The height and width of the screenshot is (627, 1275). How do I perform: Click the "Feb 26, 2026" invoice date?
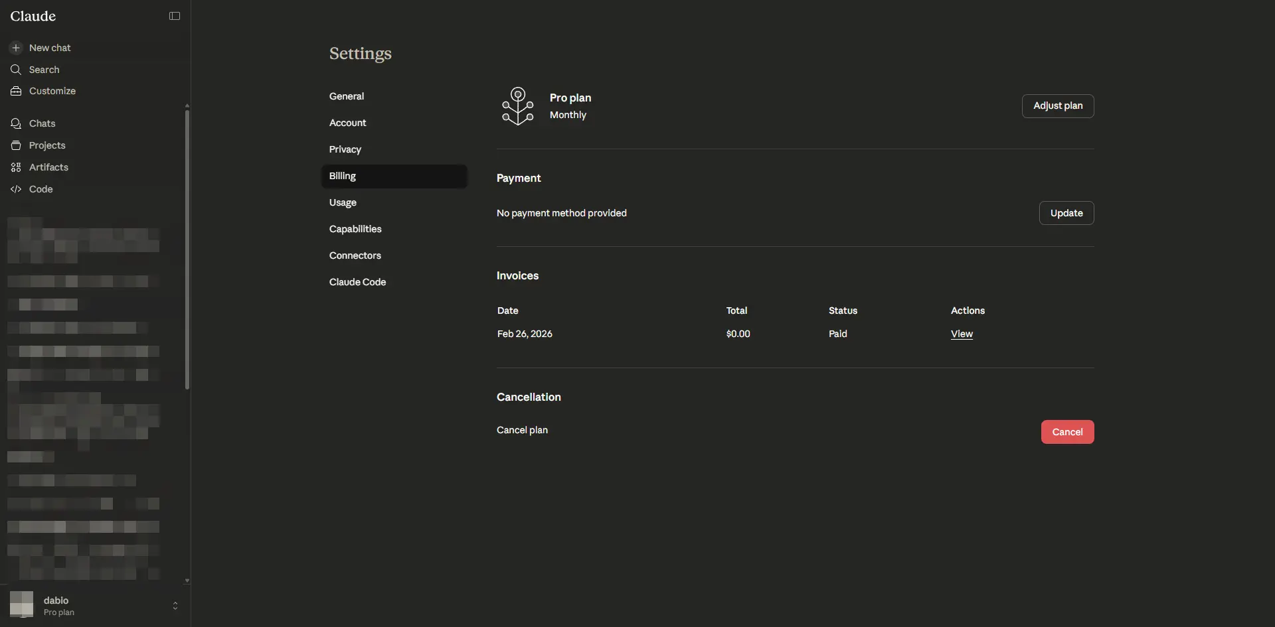pyautogui.click(x=525, y=334)
